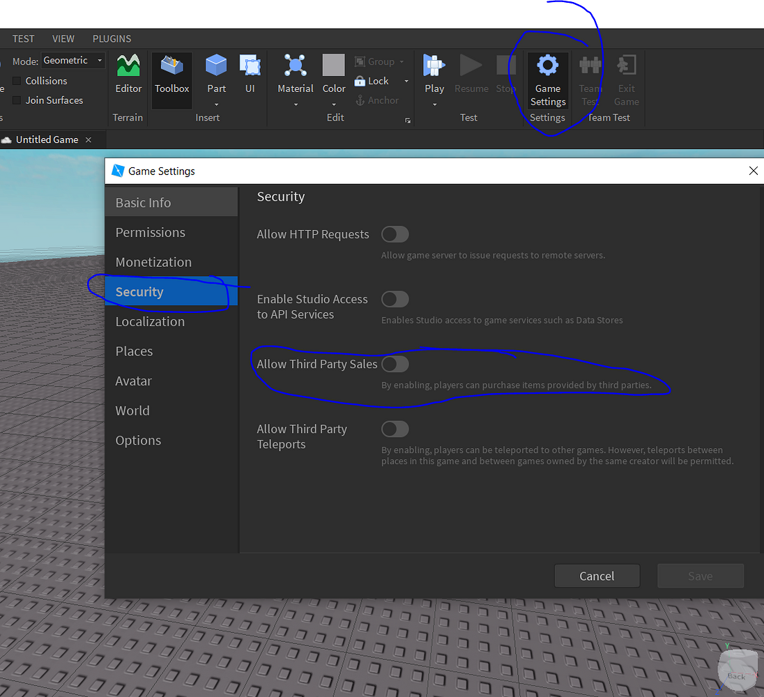Open the Material picker

click(x=295, y=73)
